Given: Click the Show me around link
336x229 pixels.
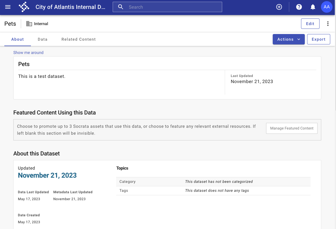Looking at the screenshot, I should 28,52.
